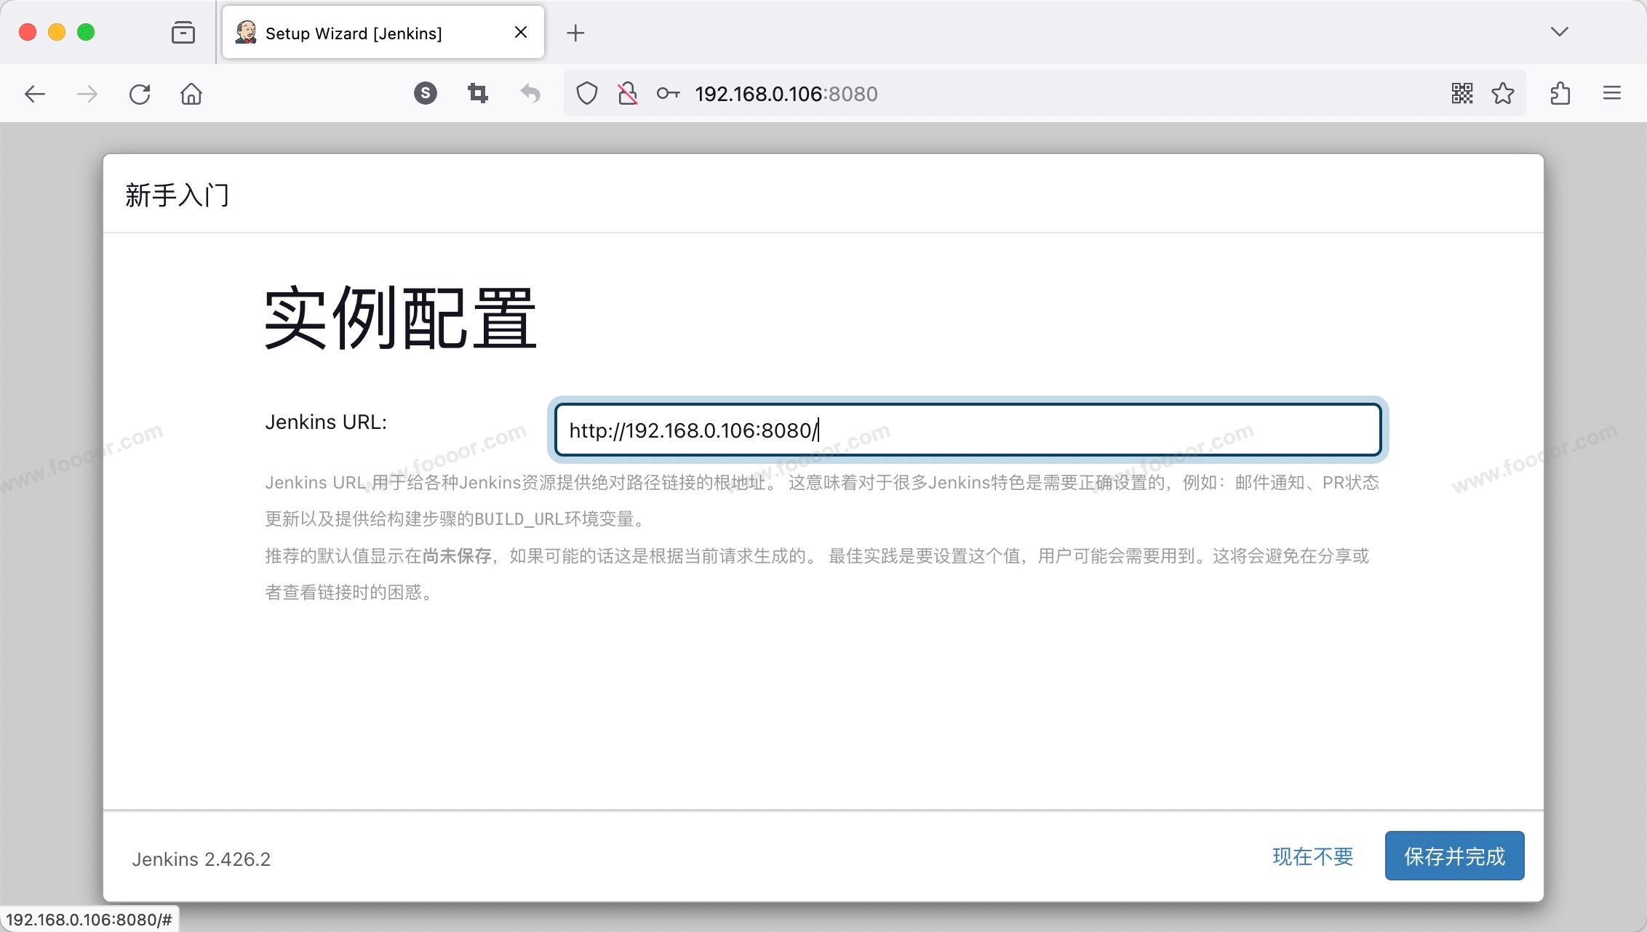1647x932 pixels.
Task: Click the insecure connection lock icon
Action: pos(627,94)
